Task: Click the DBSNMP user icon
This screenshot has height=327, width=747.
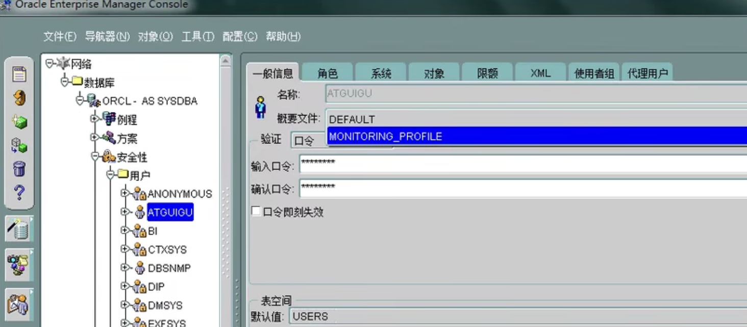Action: (x=139, y=268)
